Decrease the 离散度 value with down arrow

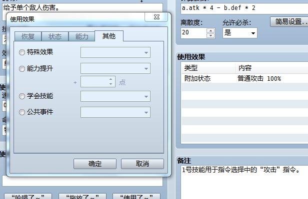point(211,35)
